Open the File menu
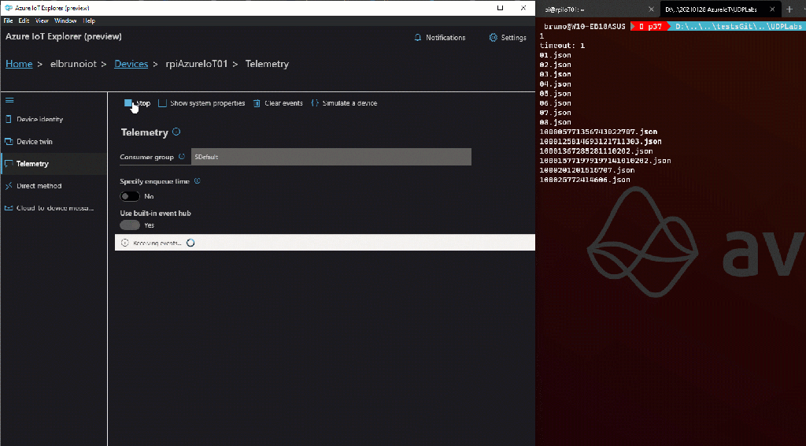Viewport: 806px width, 446px height. point(8,20)
